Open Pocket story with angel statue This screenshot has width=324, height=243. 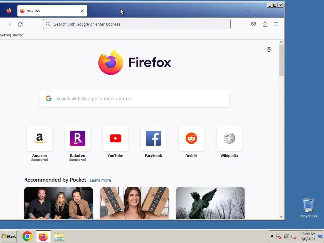click(x=210, y=203)
